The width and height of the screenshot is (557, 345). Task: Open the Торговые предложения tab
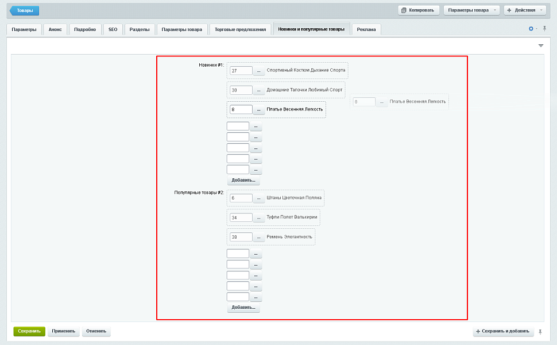240,29
